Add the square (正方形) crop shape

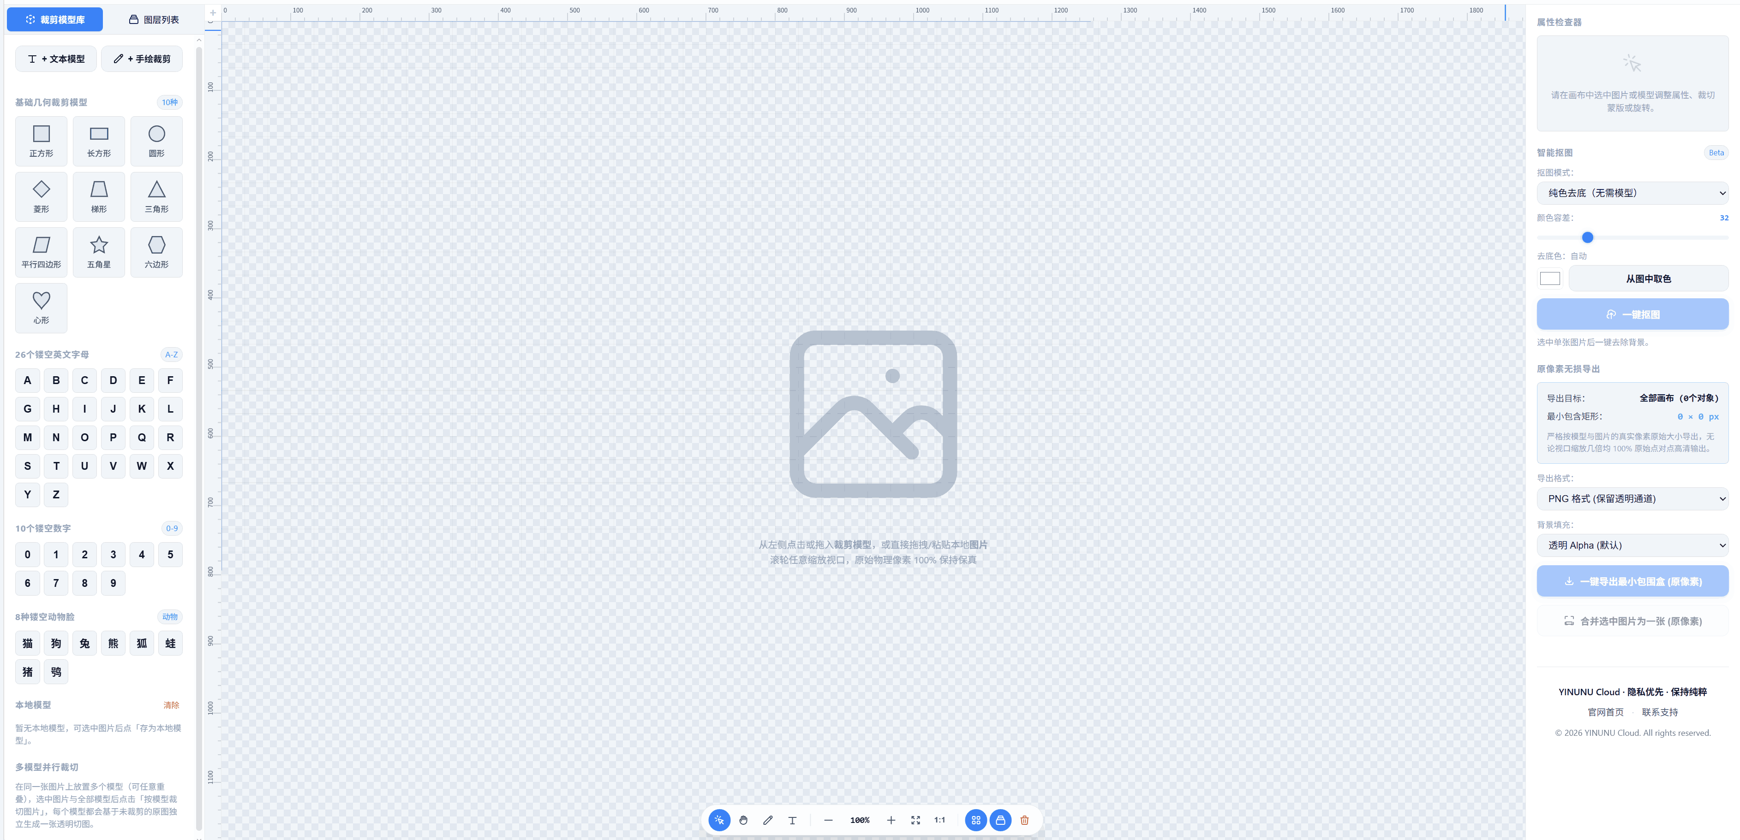(x=41, y=141)
